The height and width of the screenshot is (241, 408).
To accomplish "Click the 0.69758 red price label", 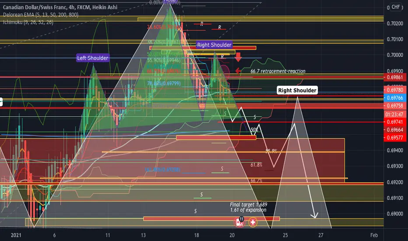I will (x=395, y=106).
